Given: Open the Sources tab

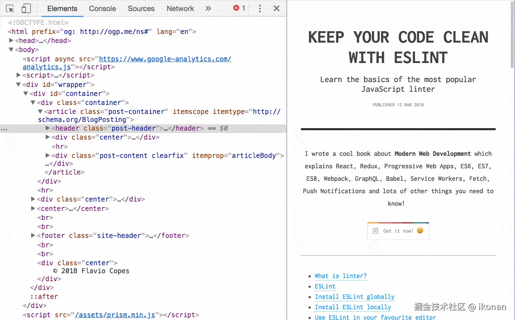Looking at the screenshot, I should tap(141, 8).
